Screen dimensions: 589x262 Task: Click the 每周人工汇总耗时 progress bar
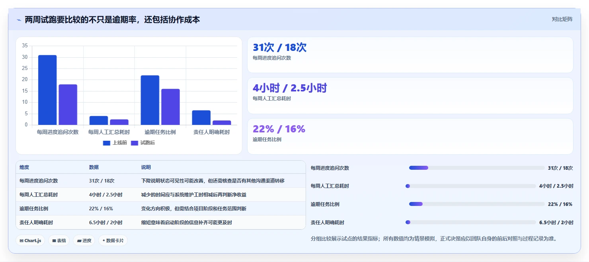[x=471, y=186]
